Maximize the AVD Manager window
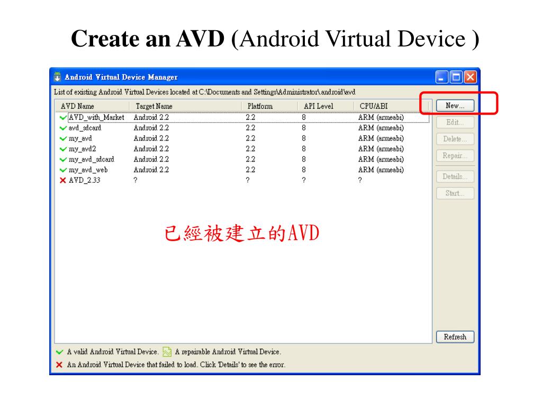Screen dimensions: 542x407 coord(456,77)
